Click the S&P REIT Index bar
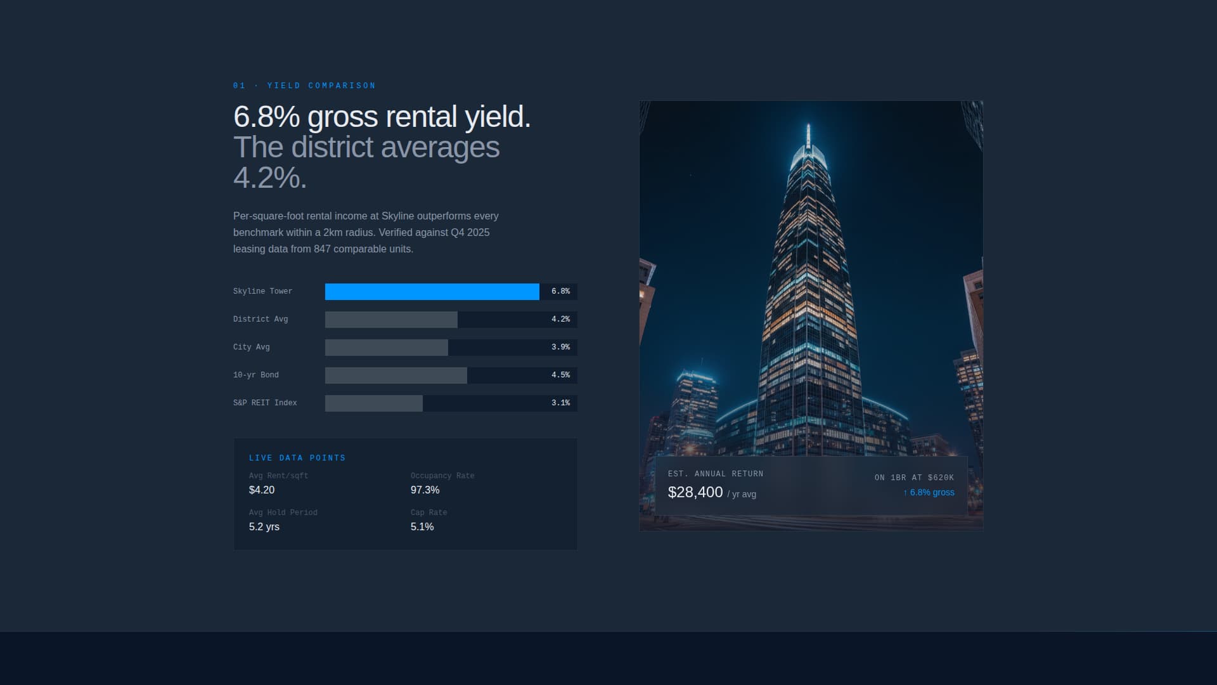The height and width of the screenshot is (685, 1217). coord(373,403)
